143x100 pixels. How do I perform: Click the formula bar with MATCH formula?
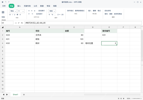83,23
